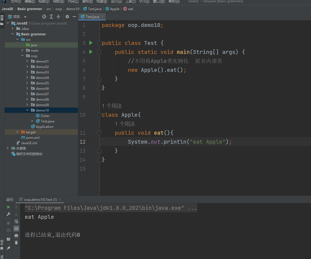Open the 视图(V) menu
The height and width of the screenshot is (259, 311).
point(44,1)
